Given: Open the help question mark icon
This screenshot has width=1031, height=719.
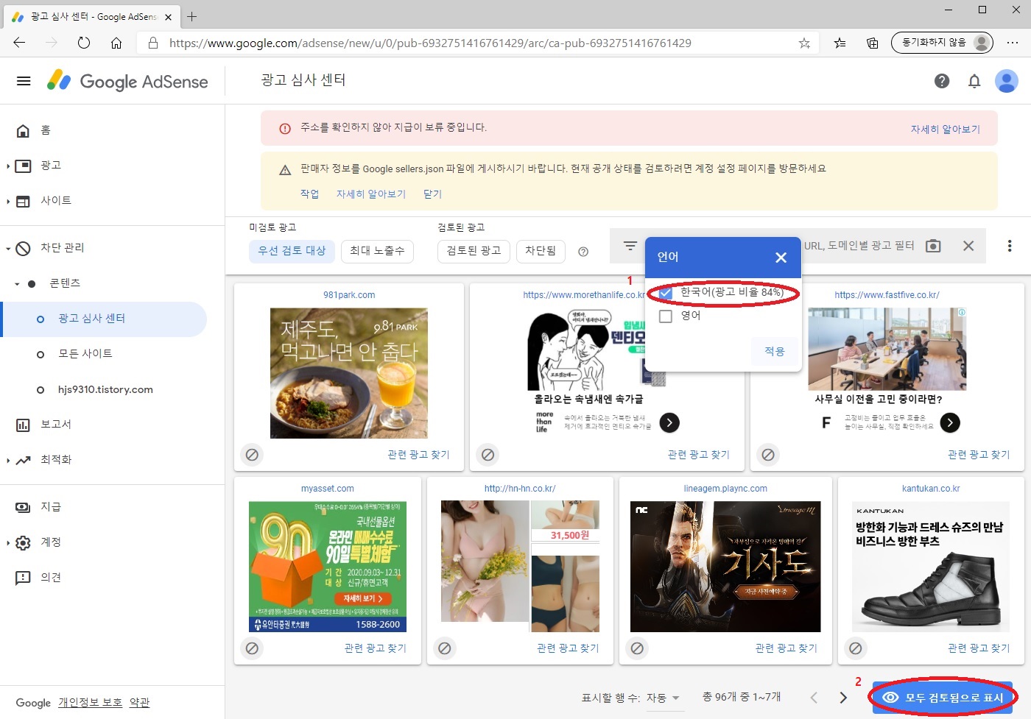Looking at the screenshot, I should click(x=942, y=81).
